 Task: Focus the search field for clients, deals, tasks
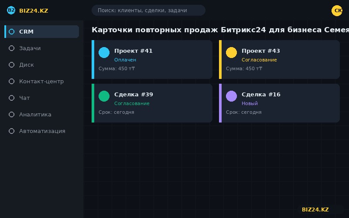click(x=148, y=10)
